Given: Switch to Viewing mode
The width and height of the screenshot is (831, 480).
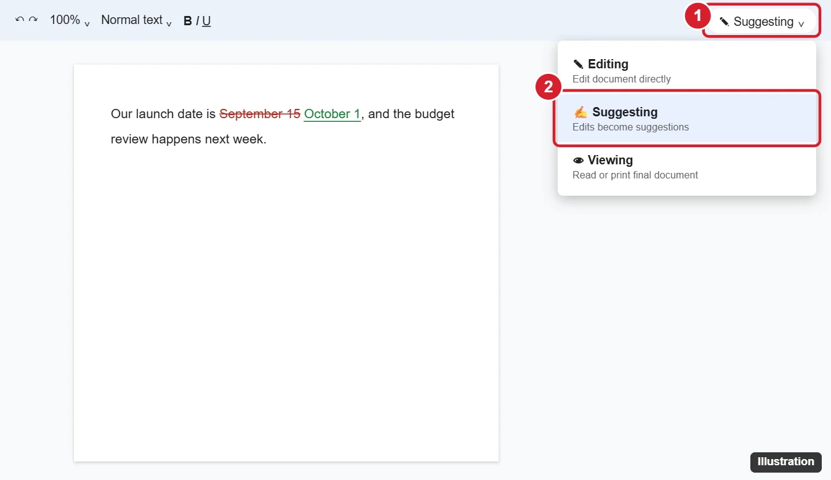Looking at the screenshot, I should pyautogui.click(x=687, y=167).
